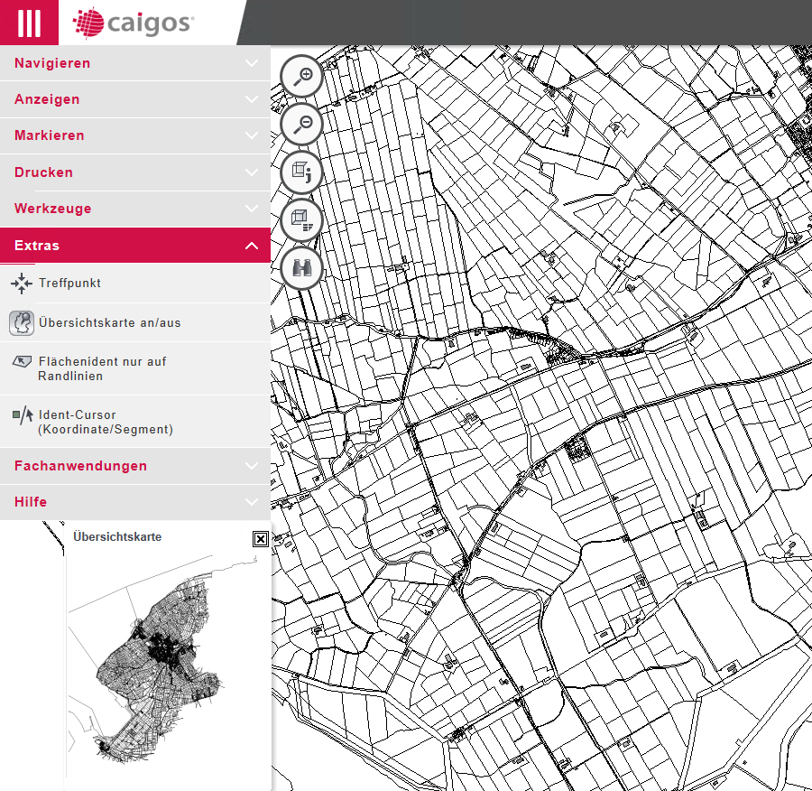This screenshot has height=791, width=812.
Task: Open the Anzeigen menu section
Action: pos(47,99)
